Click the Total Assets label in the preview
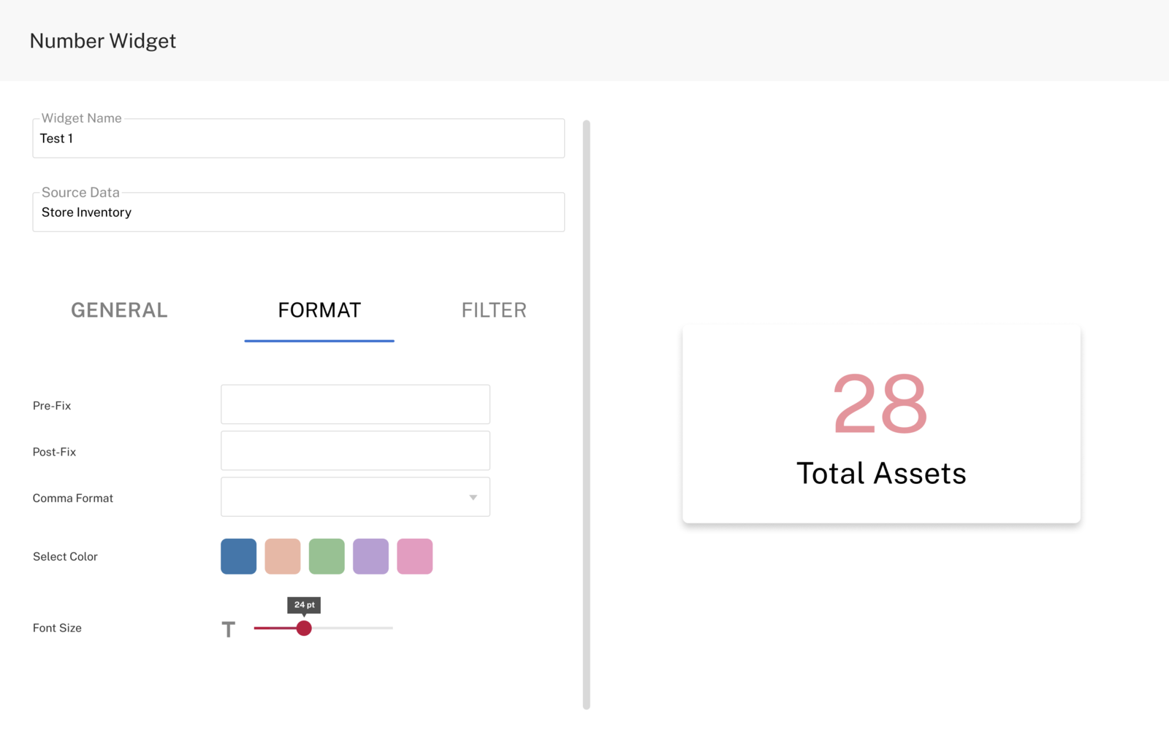The image size is (1169, 730). coord(881,474)
